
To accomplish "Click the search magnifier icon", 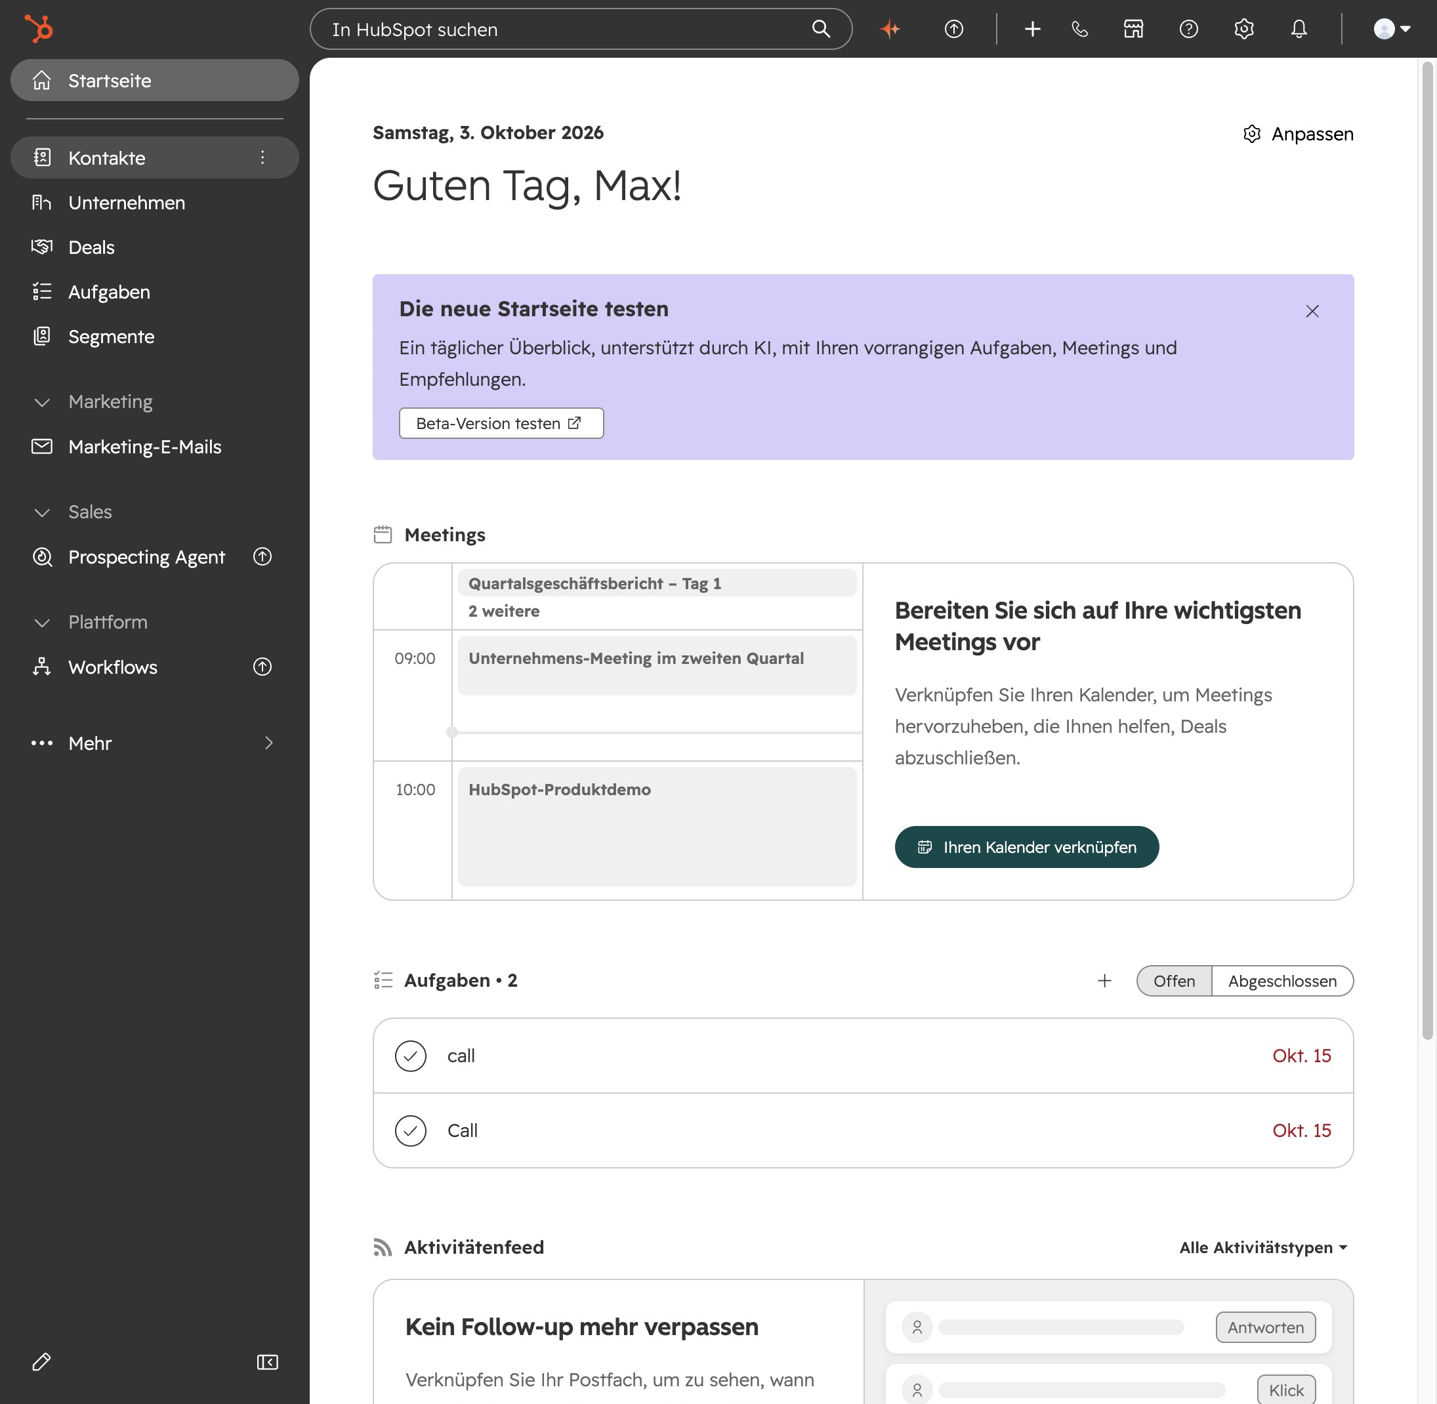I will (x=821, y=29).
